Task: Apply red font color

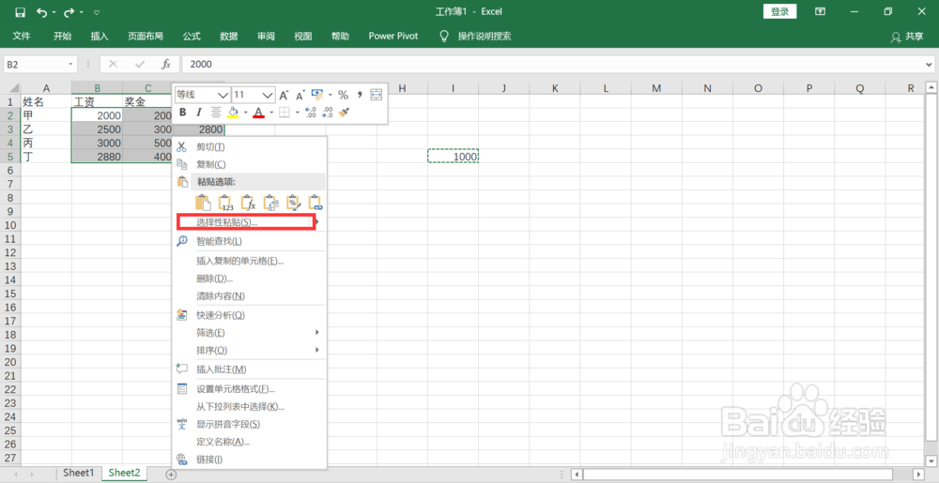Action: 259,112
